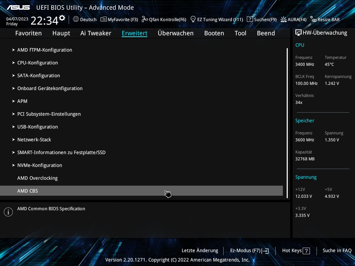Expand USB-Konfiguration arrow
Image resolution: width=355 pixels, height=266 pixels.
click(x=14, y=127)
